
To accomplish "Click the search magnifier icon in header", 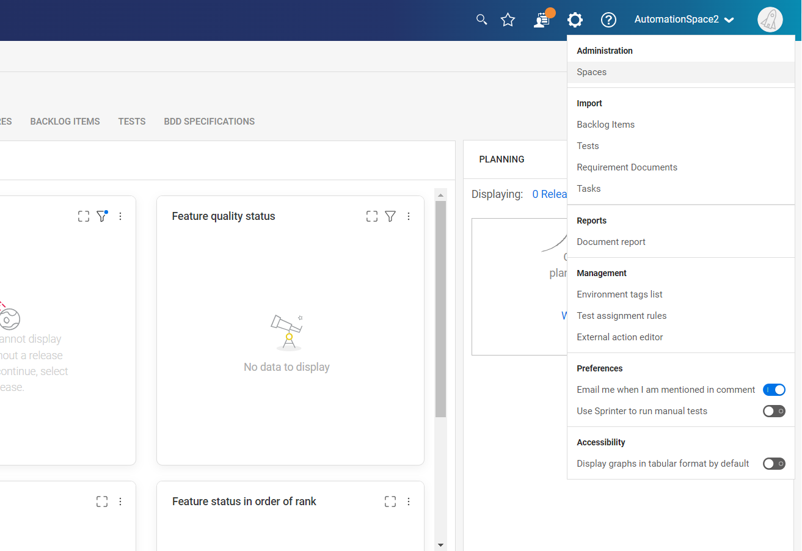I will 481,20.
